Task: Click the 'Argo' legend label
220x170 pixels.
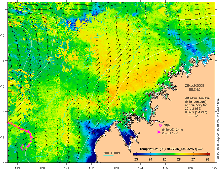Action: (x=167, y=125)
